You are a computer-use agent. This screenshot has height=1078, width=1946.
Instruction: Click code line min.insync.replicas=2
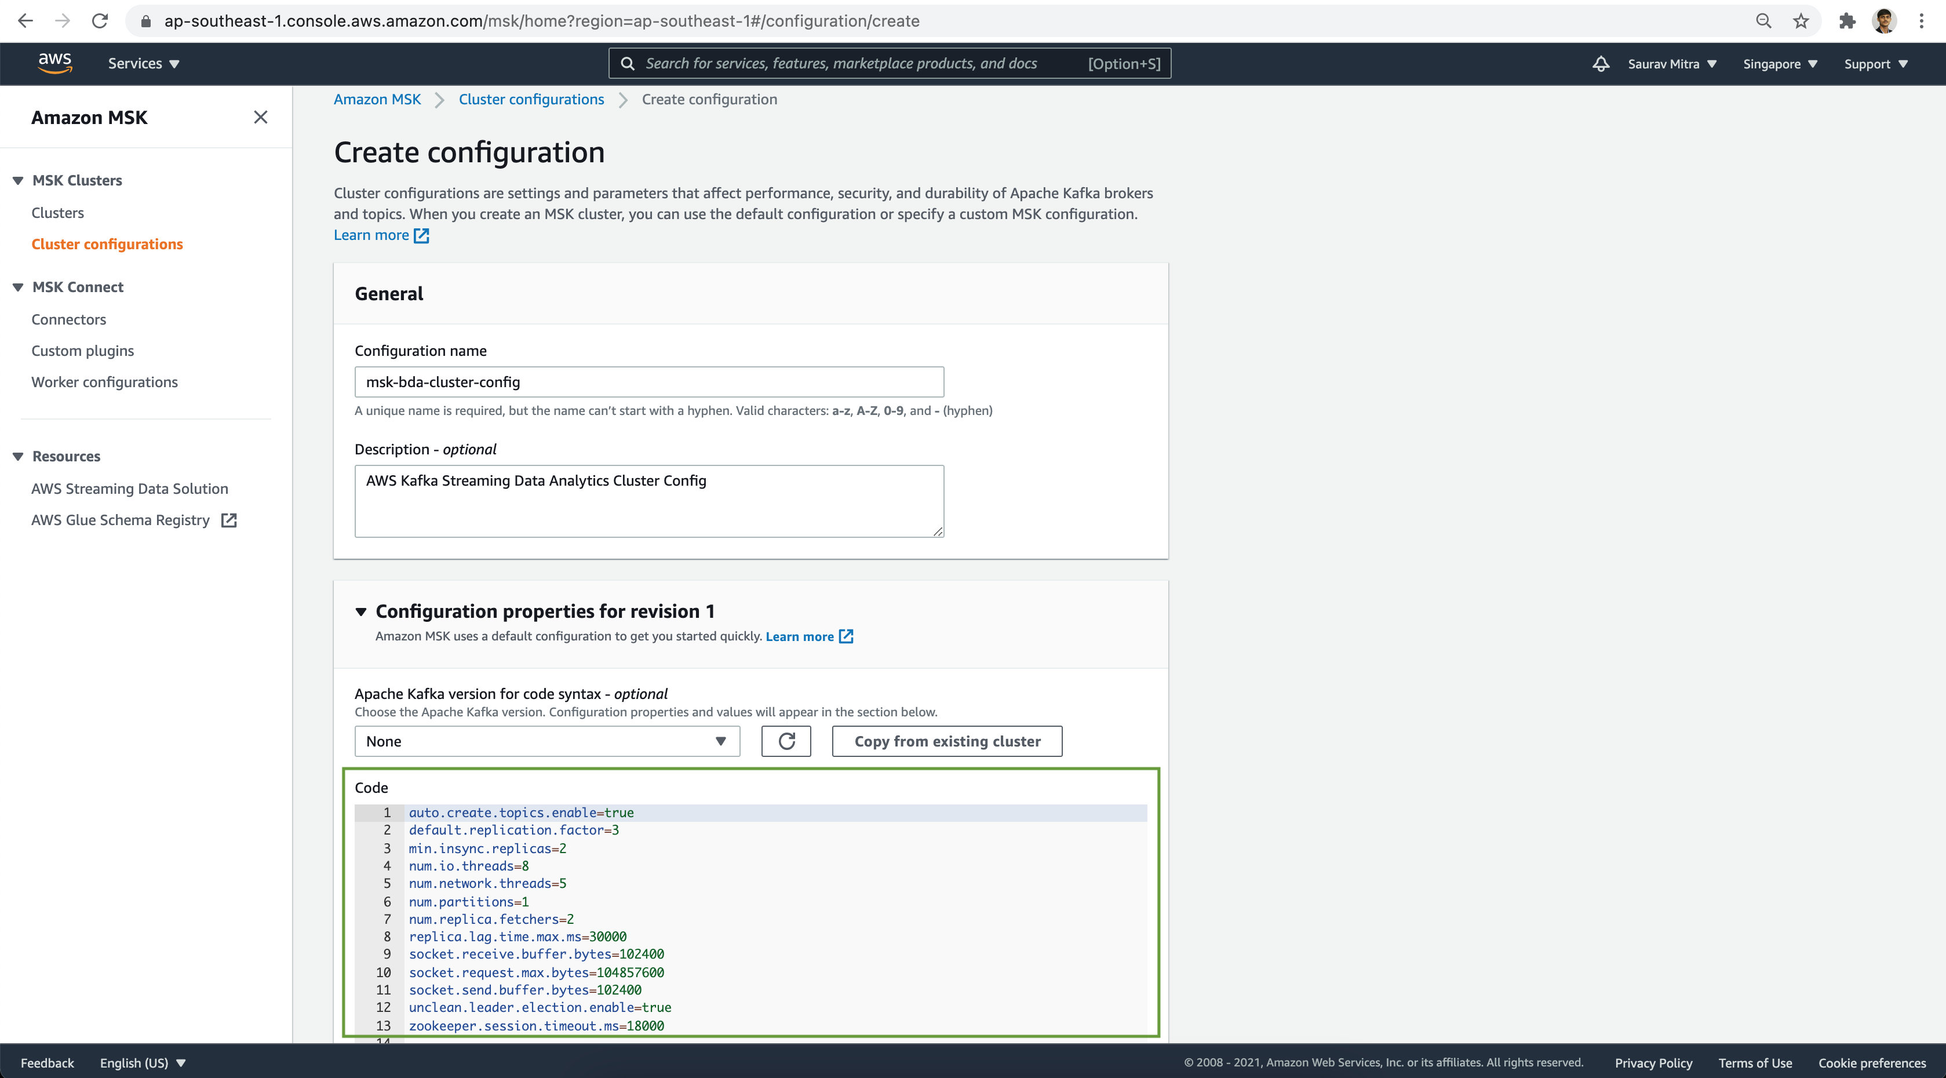487,848
